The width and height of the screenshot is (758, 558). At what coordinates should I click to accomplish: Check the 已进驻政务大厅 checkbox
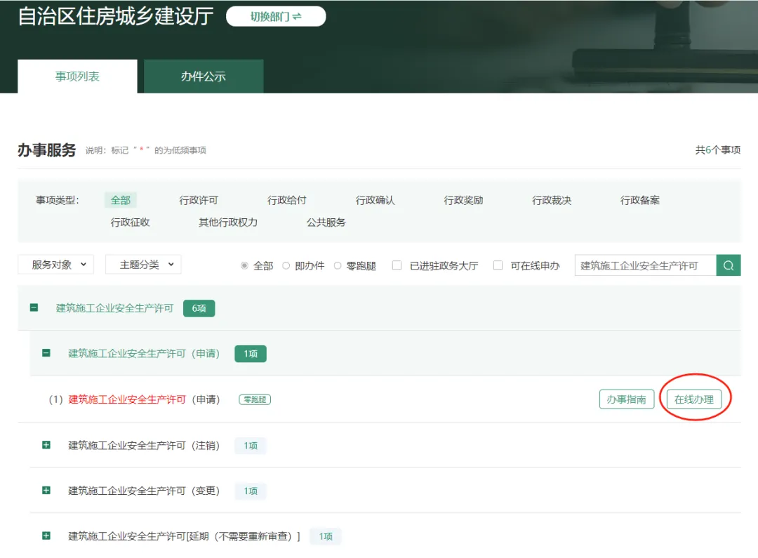397,265
